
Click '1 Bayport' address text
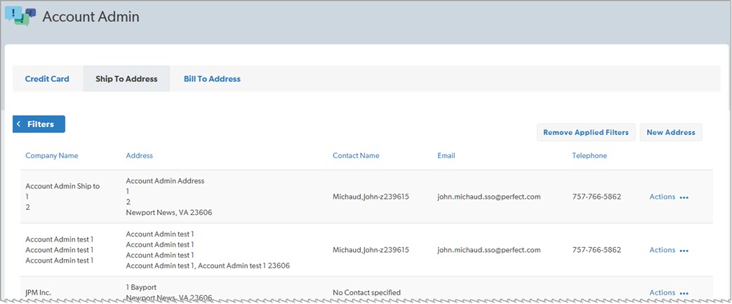click(143, 286)
